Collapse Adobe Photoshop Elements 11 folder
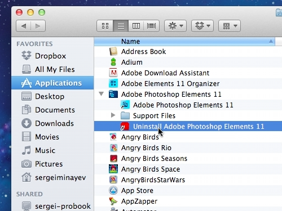This screenshot has width=282, height=211. click(102, 93)
